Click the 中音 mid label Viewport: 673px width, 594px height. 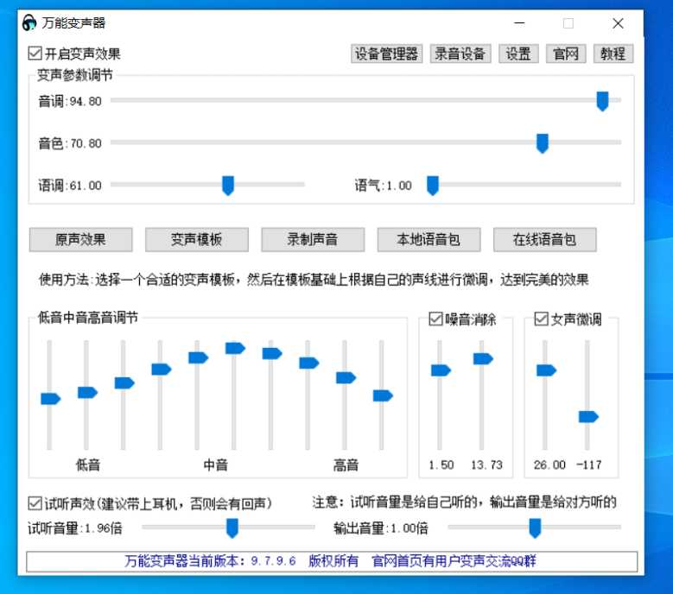point(215,464)
